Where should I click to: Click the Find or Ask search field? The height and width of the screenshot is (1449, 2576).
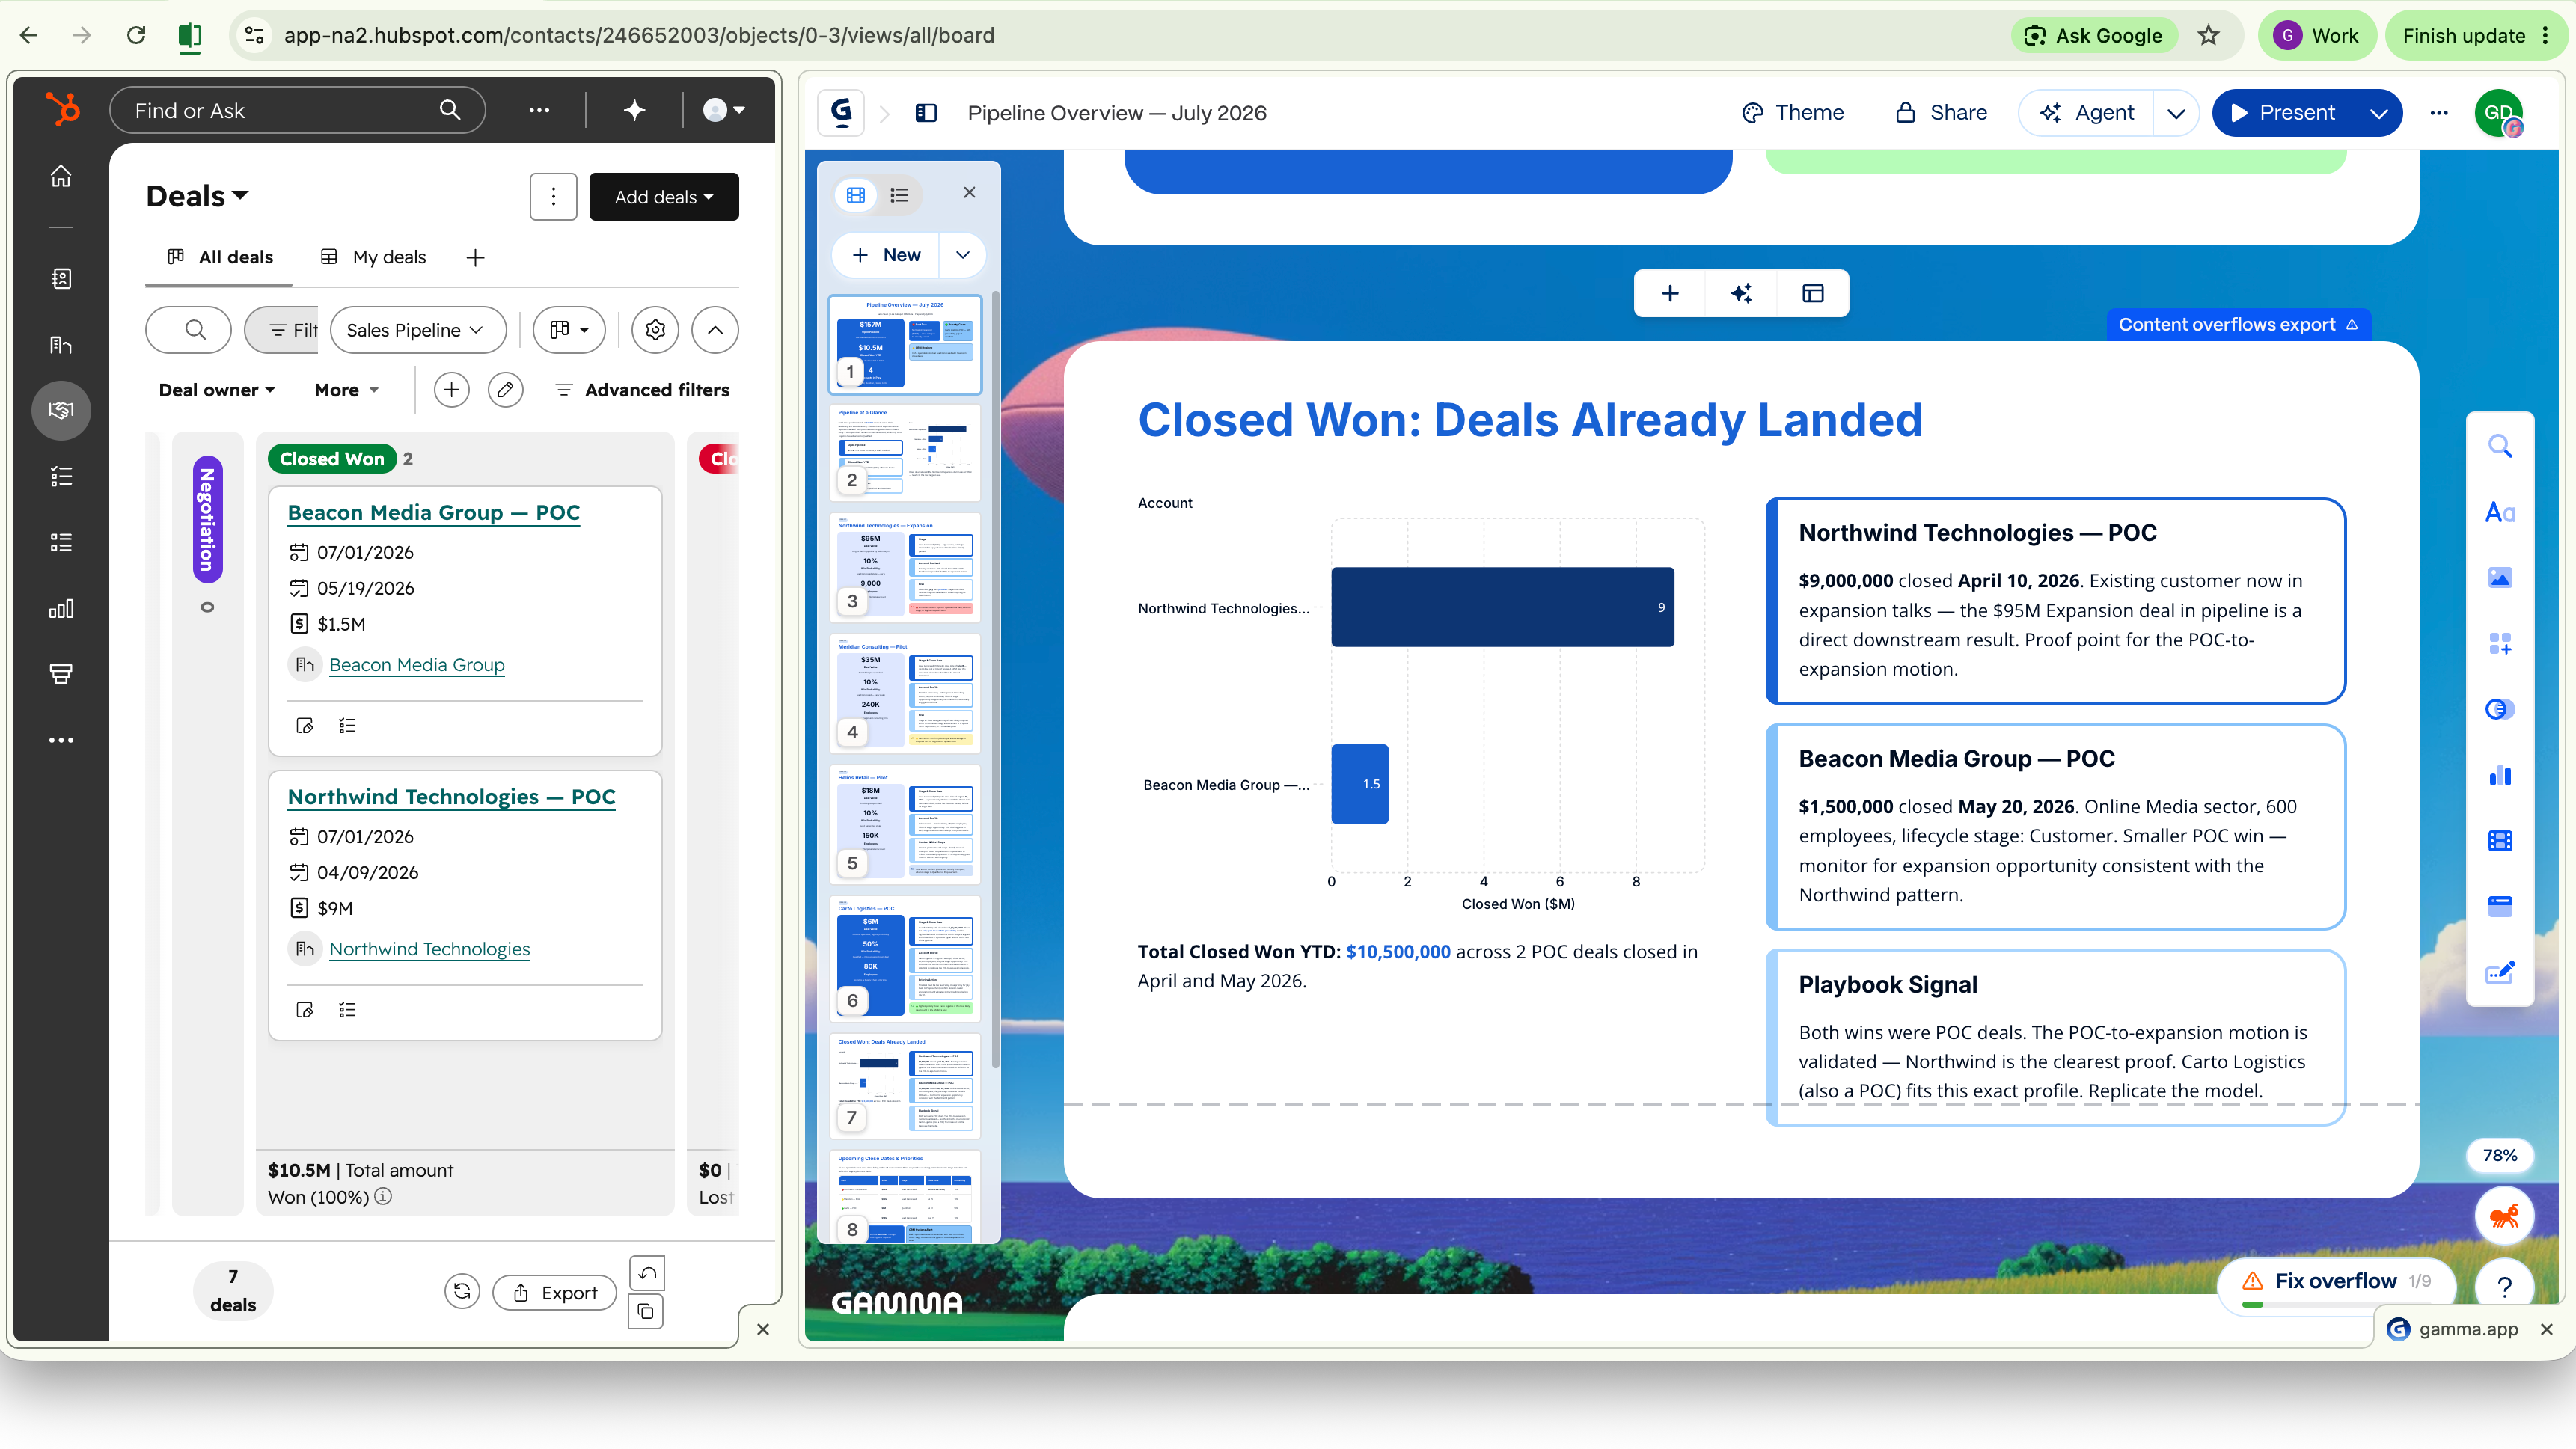click(x=297, y=110)
